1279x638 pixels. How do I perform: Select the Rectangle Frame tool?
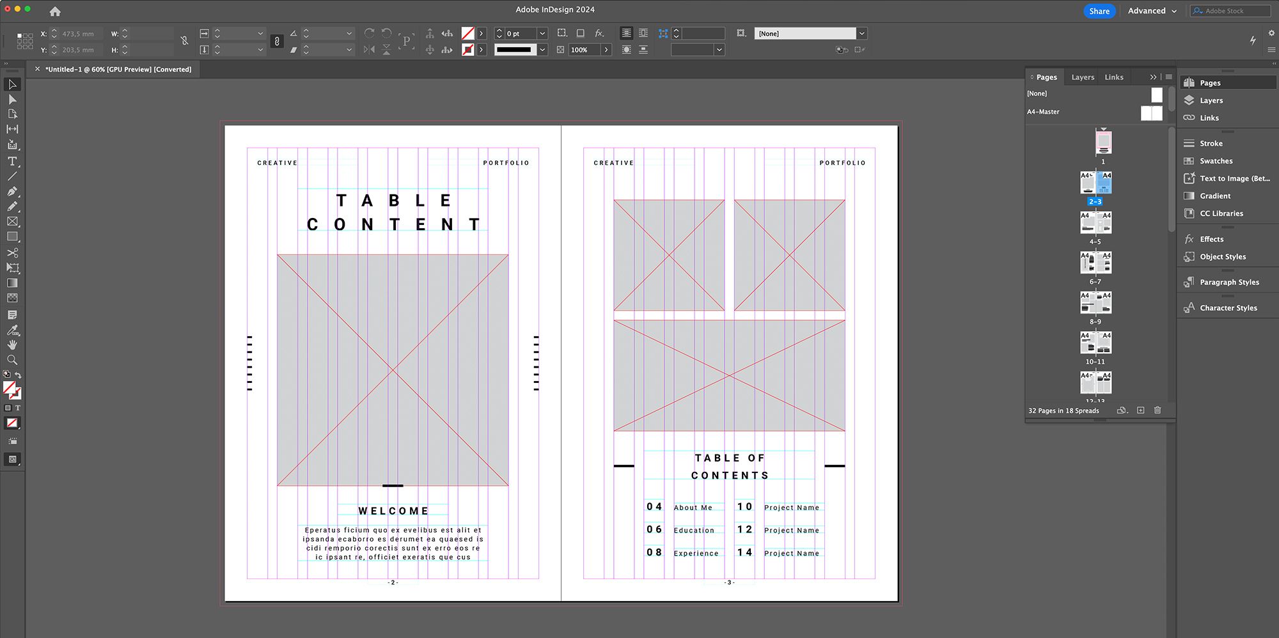12,221
